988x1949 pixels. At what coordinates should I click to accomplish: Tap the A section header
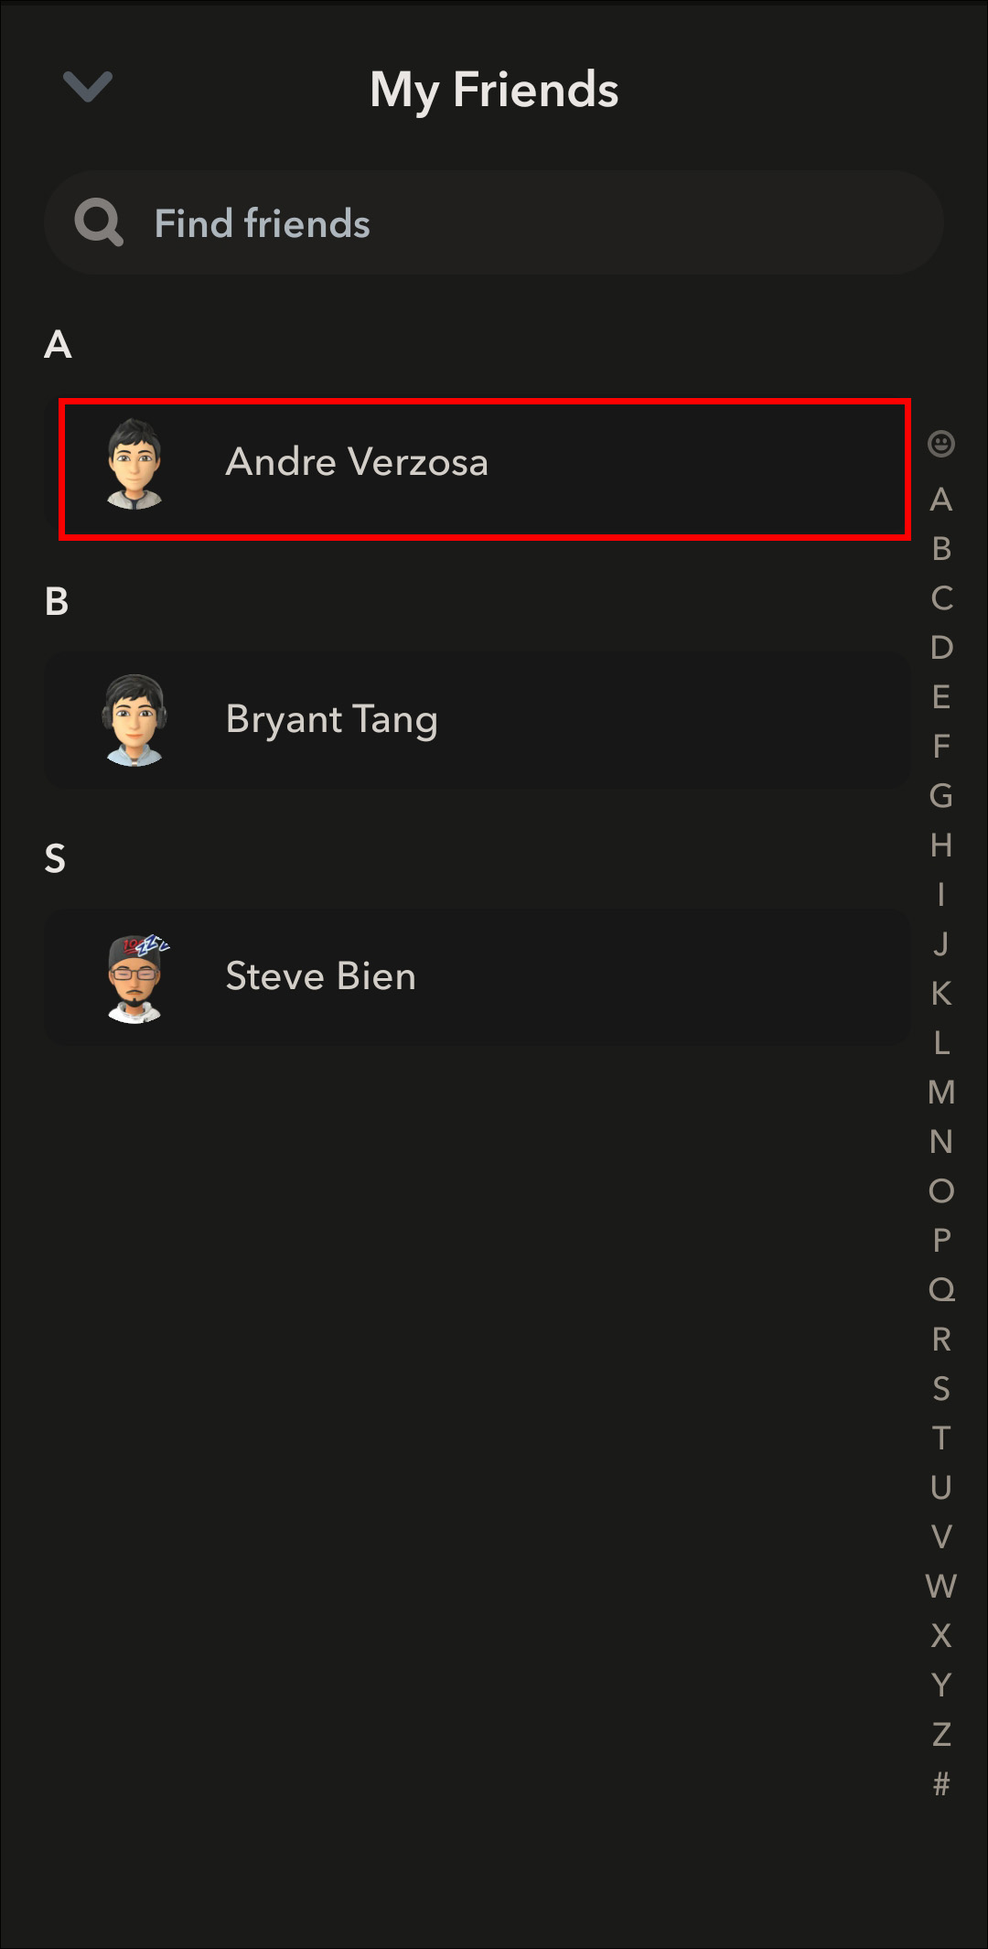pyautogui.click(x=58, y=345)
